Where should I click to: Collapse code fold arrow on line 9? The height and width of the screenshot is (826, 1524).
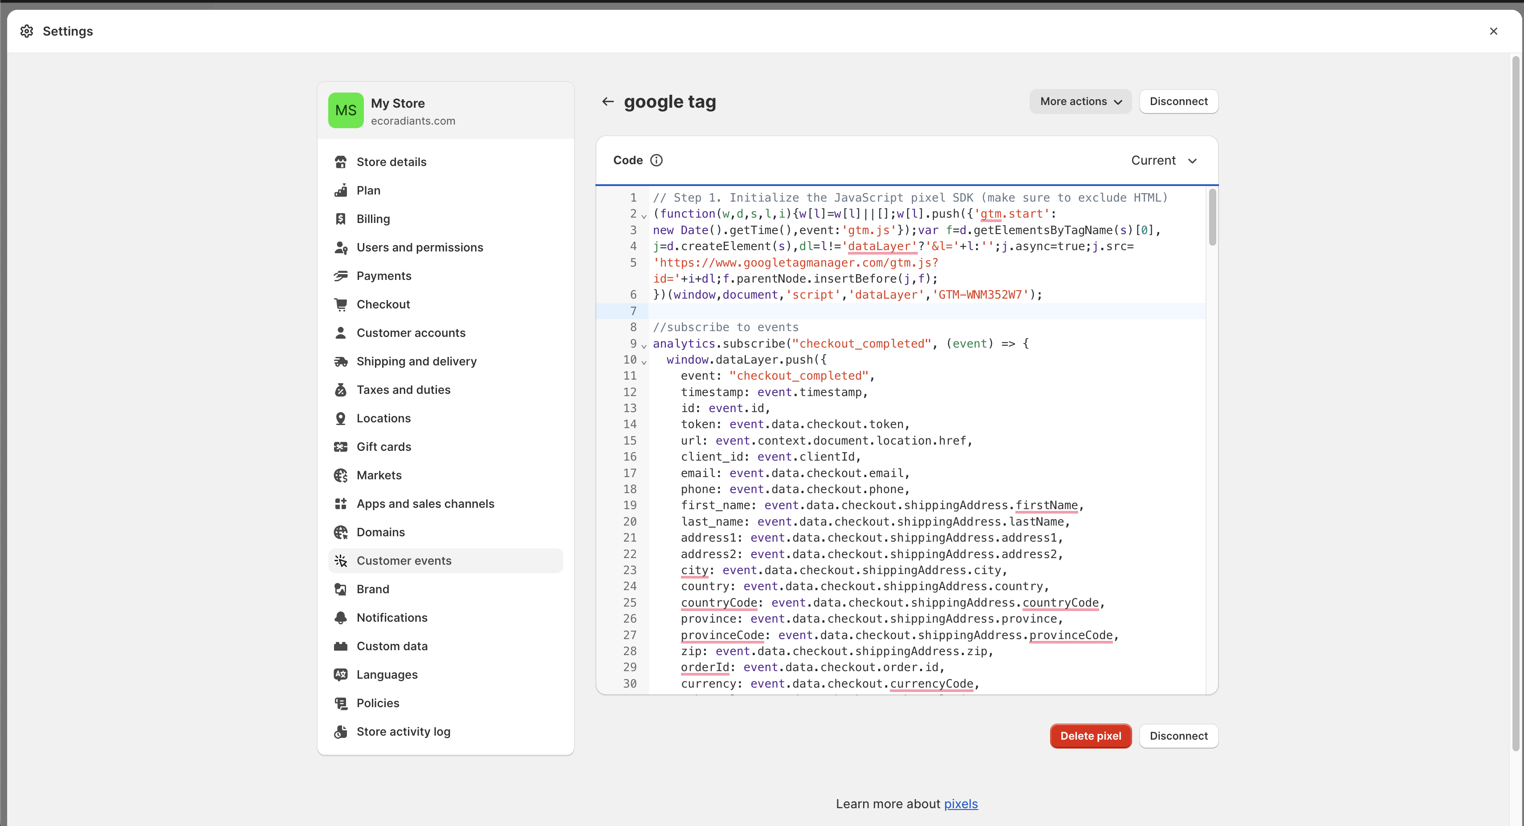pos(644,346)
